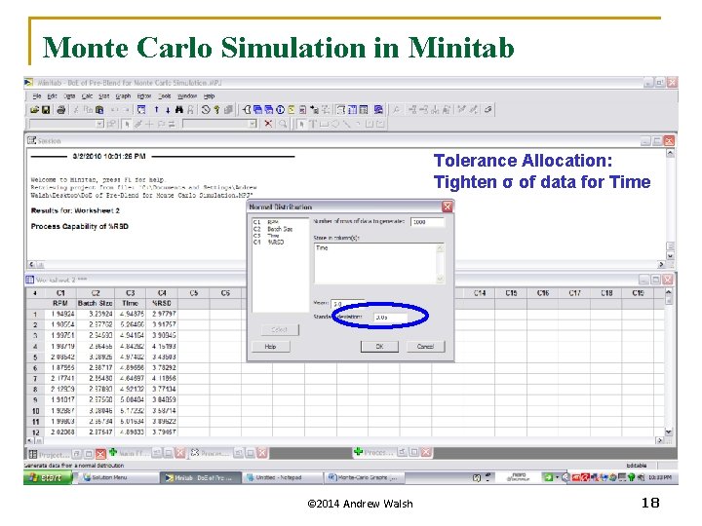Toggle the worksheet data-entry direction arrow
The width and height of the screenshot is (702, 526).
35,293
